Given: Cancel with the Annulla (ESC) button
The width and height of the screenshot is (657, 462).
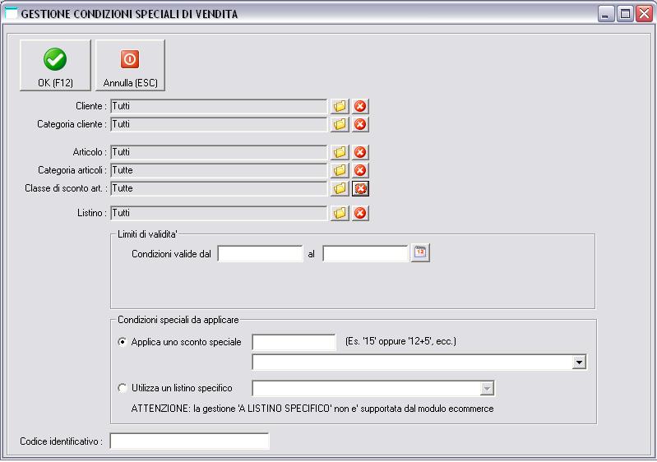Looking at the screenshot, I should [130, 65].
